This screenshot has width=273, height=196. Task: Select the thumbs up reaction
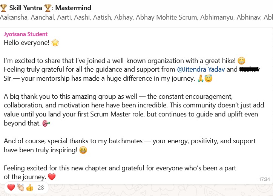tap(30, 188)
